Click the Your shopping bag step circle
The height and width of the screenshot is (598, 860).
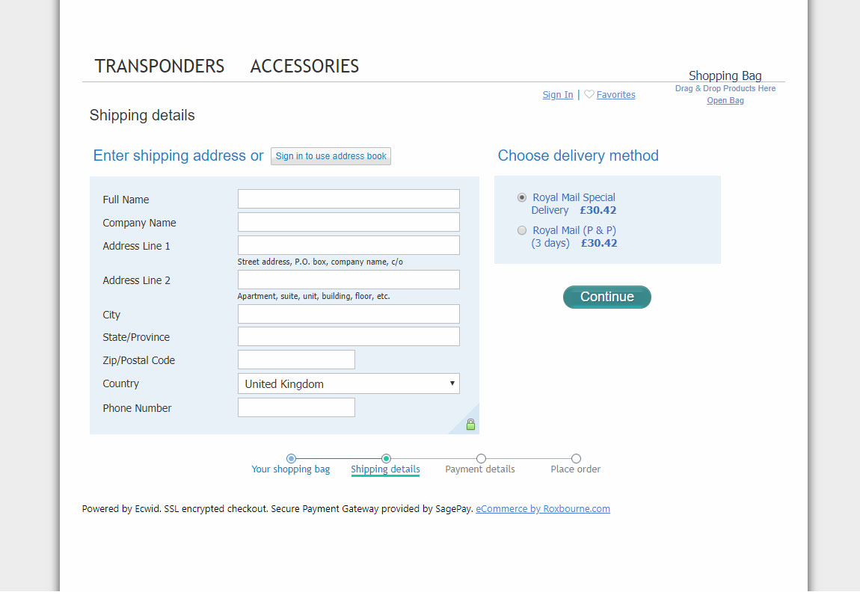tap(291, 458)
